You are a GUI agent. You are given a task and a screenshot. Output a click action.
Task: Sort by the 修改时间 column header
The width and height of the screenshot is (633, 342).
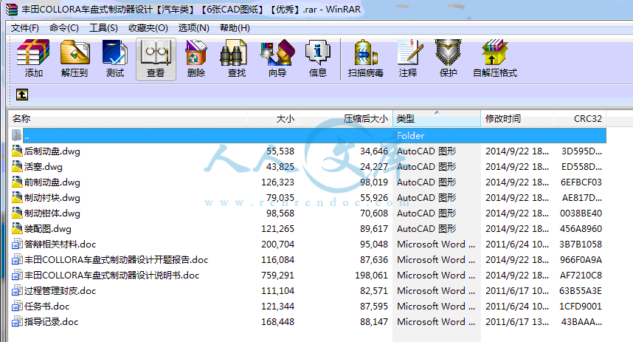518,118
